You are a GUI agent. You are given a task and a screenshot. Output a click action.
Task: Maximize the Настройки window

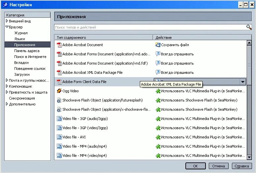246,5
